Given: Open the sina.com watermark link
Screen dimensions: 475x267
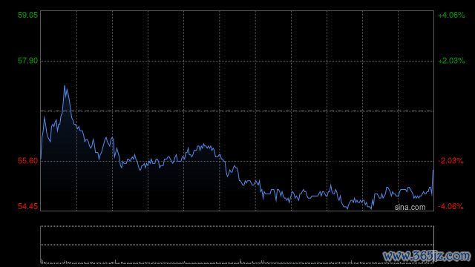Looking at the screenshot, I should pos(410,207).
